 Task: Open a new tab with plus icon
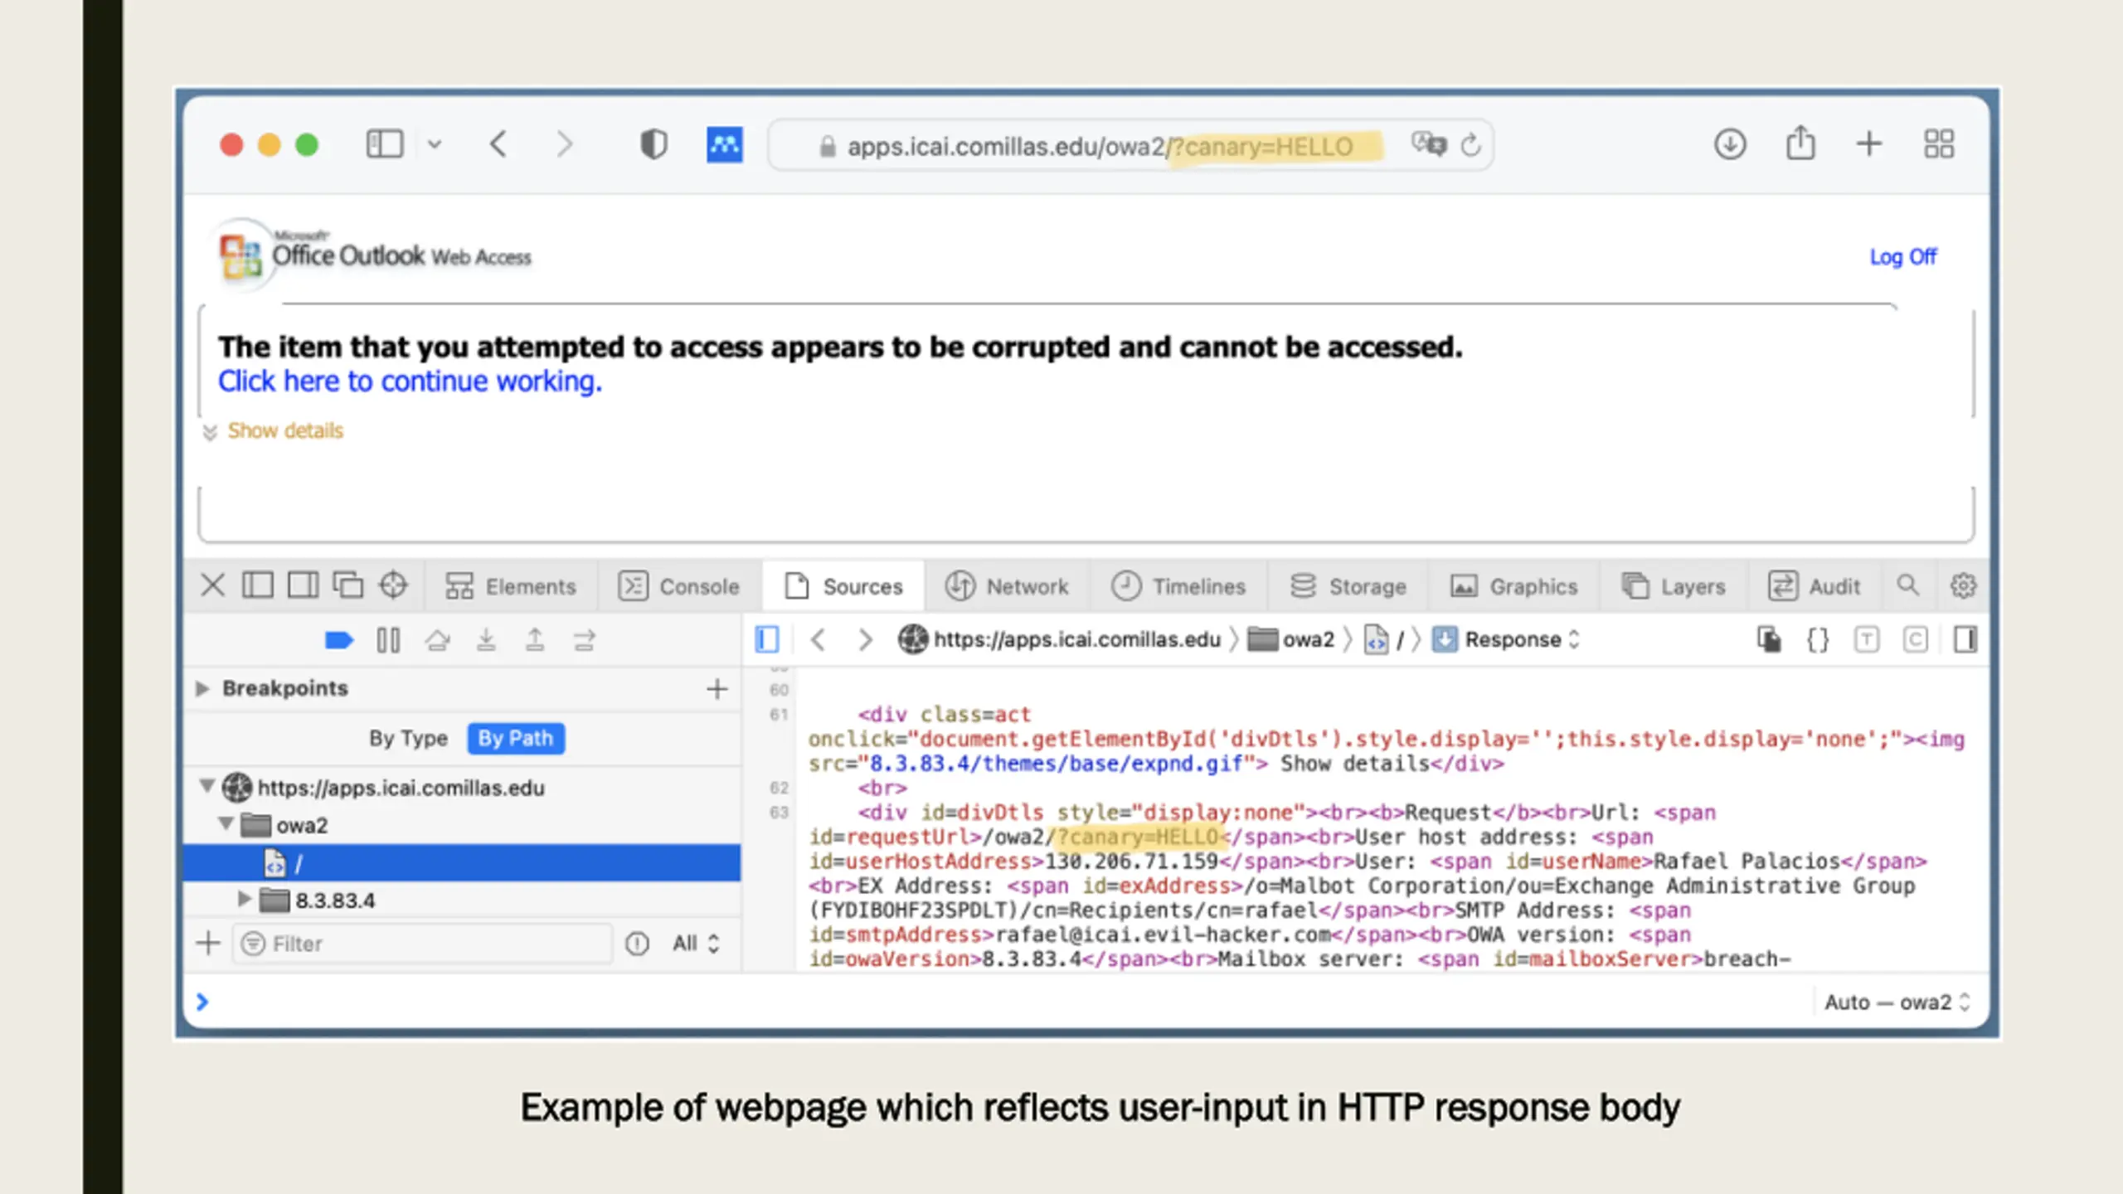(x=1869, y=144)
